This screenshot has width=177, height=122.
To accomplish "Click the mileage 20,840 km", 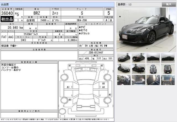I will 15,28.
